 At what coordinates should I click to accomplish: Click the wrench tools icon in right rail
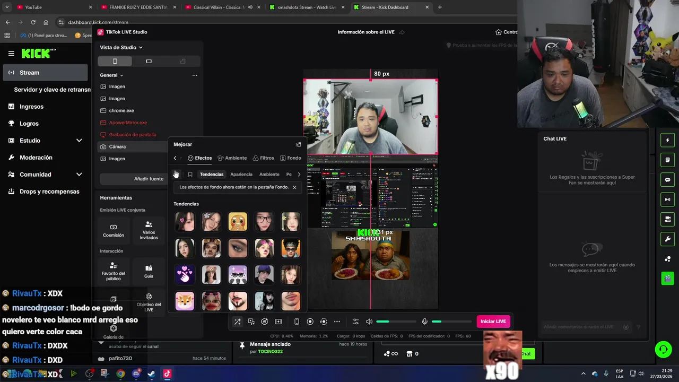coord(667,239)
